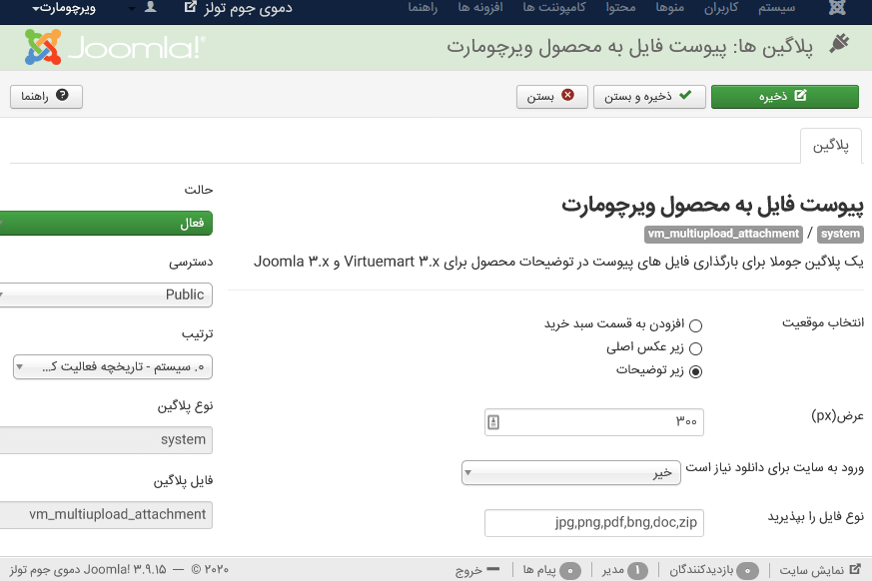Image resolution: width=872 pixels, height=581 pixels.
Task: Click the allowed file types input field
Action: 593,522
